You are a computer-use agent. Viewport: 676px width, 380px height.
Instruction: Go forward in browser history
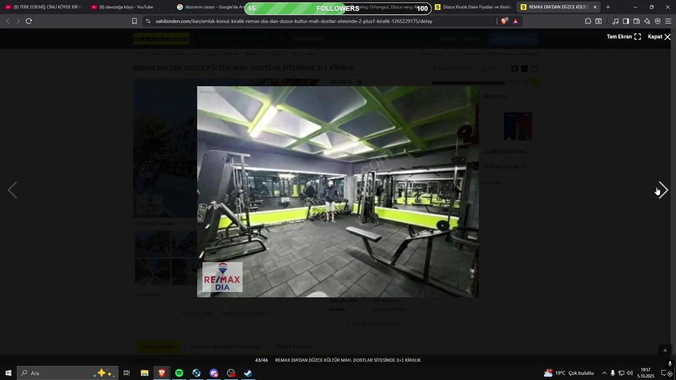pyautogui.click(x=18, y=21)
